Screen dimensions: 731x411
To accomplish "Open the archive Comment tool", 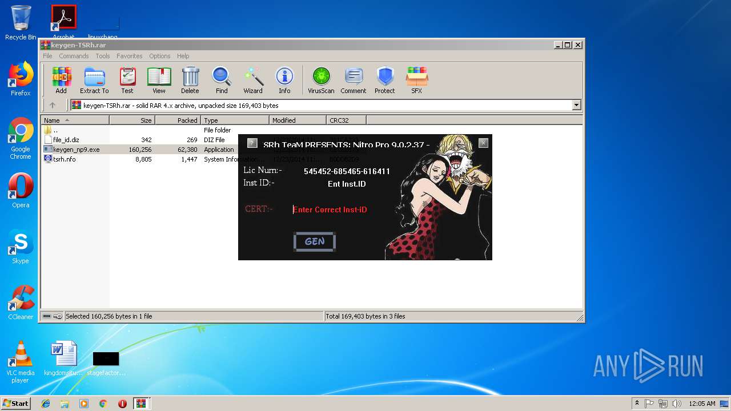I will 354,80.
